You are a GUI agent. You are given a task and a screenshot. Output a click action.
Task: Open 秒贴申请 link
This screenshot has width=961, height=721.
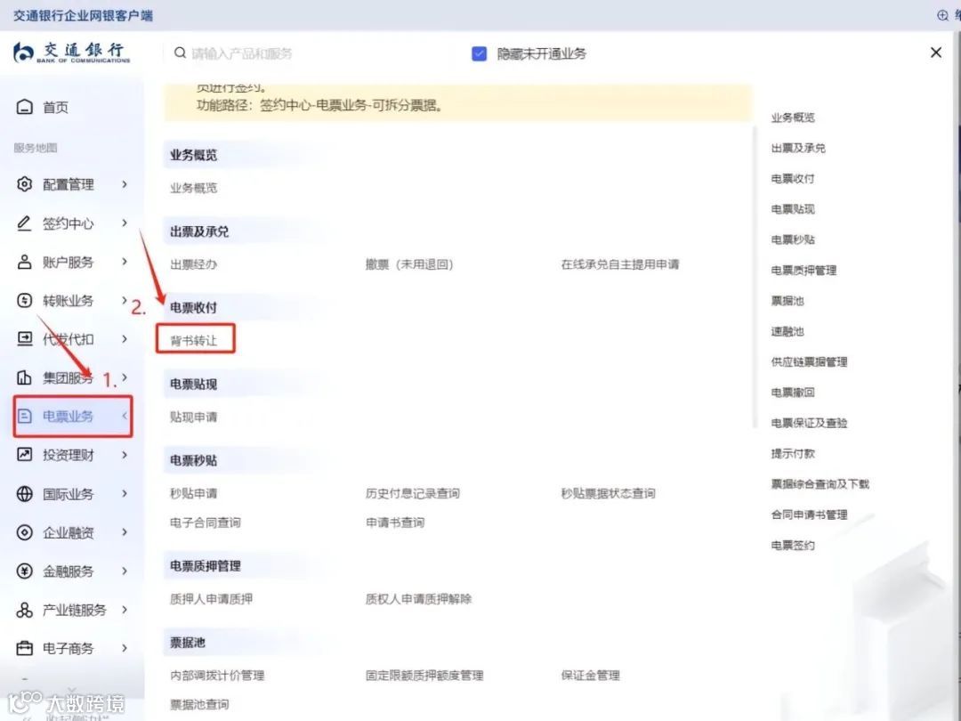[x=194, y=493]
